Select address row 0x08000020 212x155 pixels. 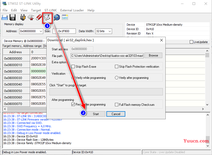point(16,71)
